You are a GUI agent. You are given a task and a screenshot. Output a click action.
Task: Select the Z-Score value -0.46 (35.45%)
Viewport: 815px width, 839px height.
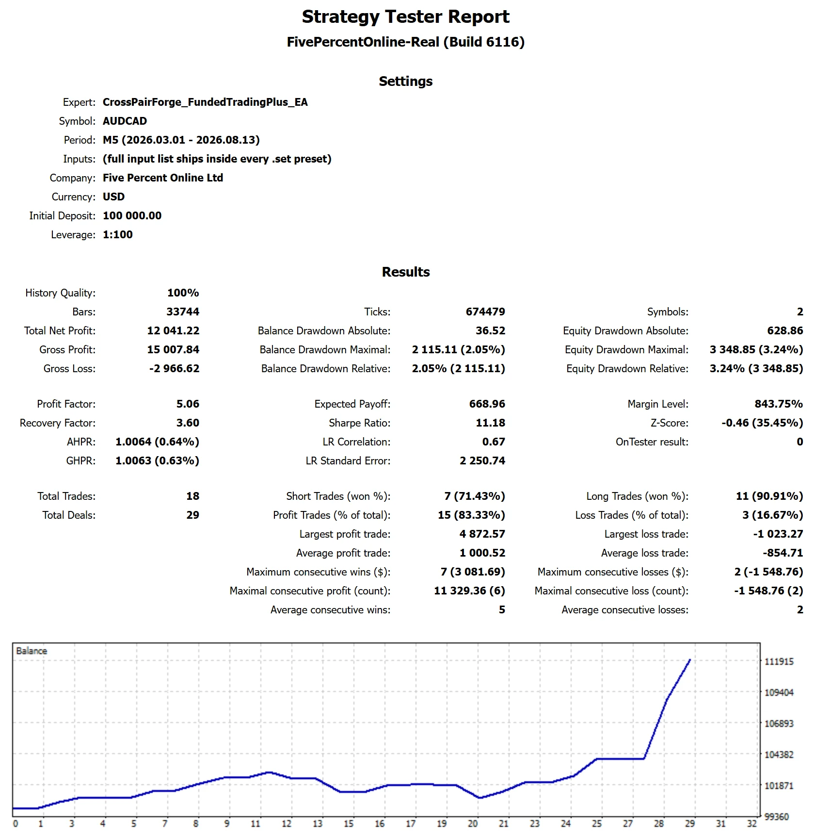(x=762, y=423)
